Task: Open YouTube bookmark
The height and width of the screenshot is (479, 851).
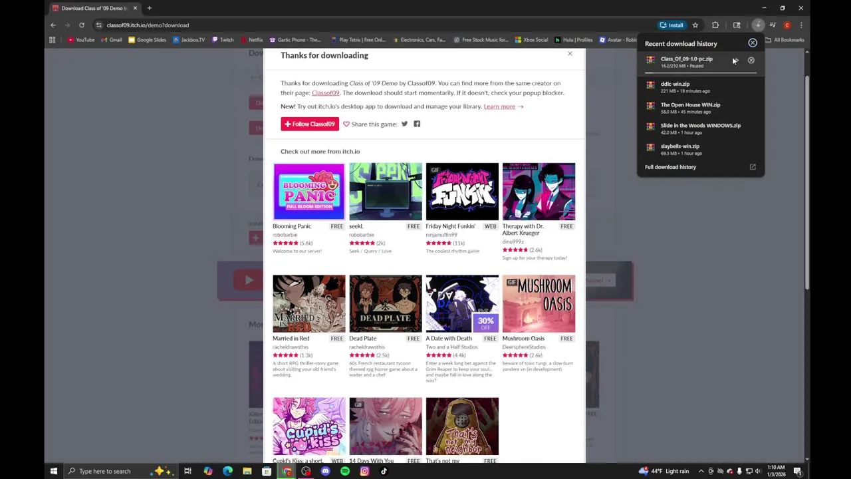Action: (81, 40)
